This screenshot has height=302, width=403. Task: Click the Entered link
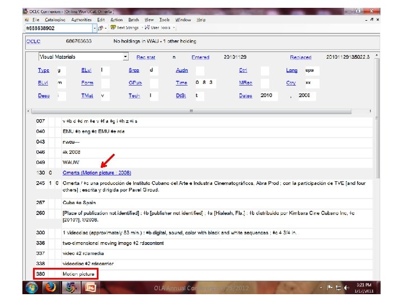[200, 57]
